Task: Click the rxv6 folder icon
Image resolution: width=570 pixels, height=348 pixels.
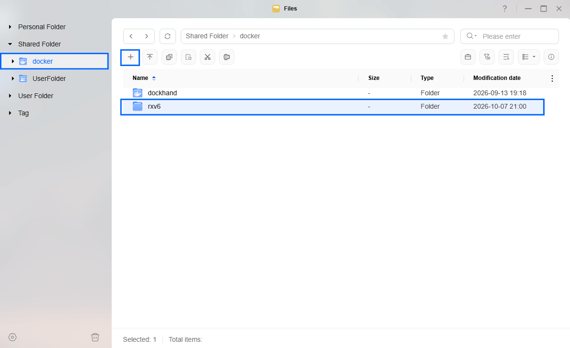Action: [138, 106]
